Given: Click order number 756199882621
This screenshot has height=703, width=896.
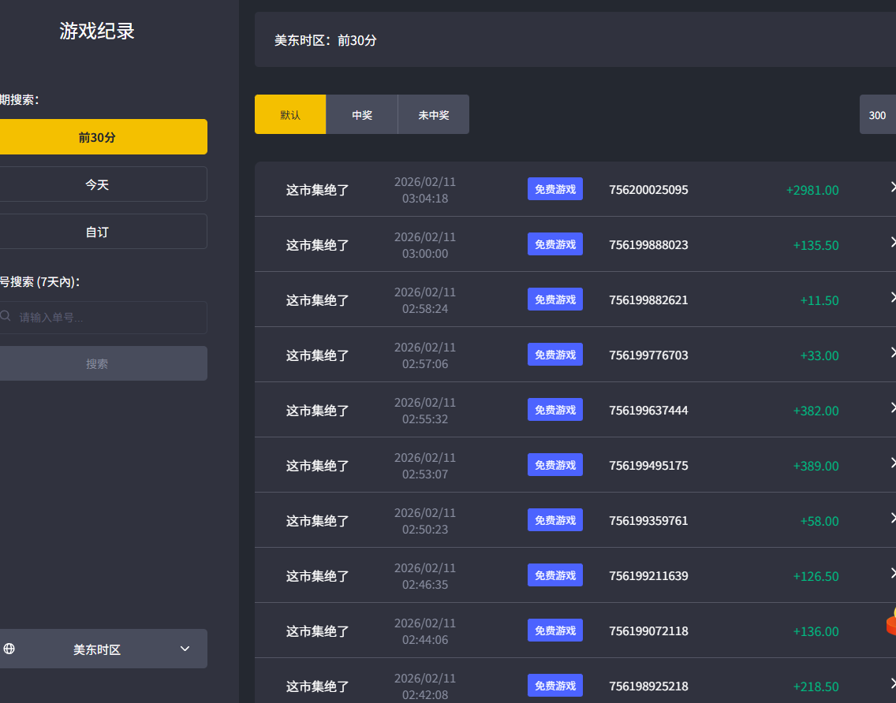Looking at the screenshot, I should coord(648,300).
